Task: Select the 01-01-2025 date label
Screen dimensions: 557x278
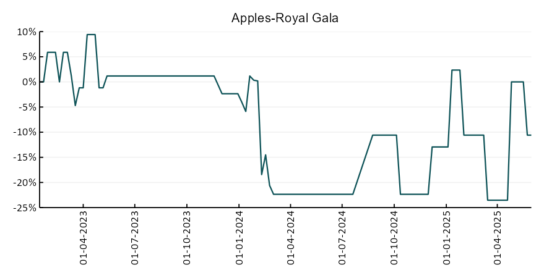Action: click(x=446, y=238)
